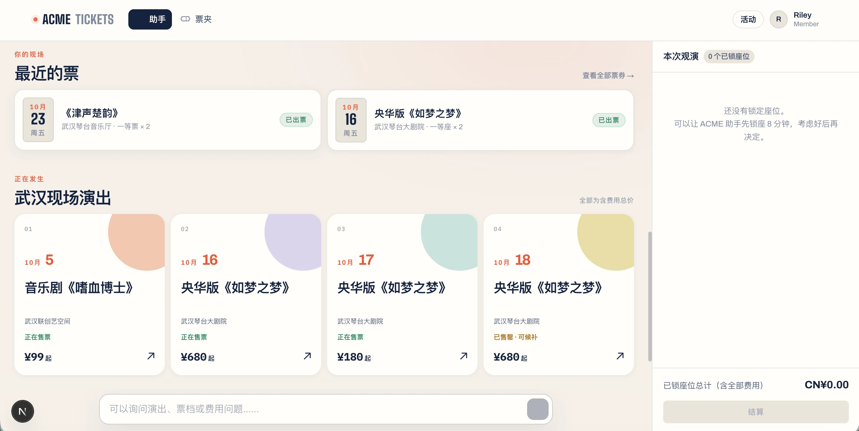
Task: Click the Riley avatar circle
Action: click(779, 19)
